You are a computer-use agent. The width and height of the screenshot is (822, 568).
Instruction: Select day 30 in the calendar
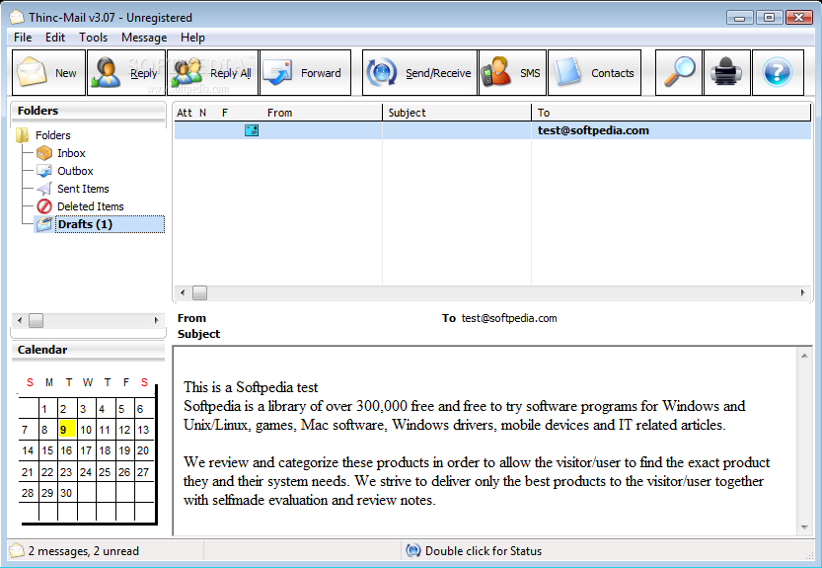coord(66,493)
